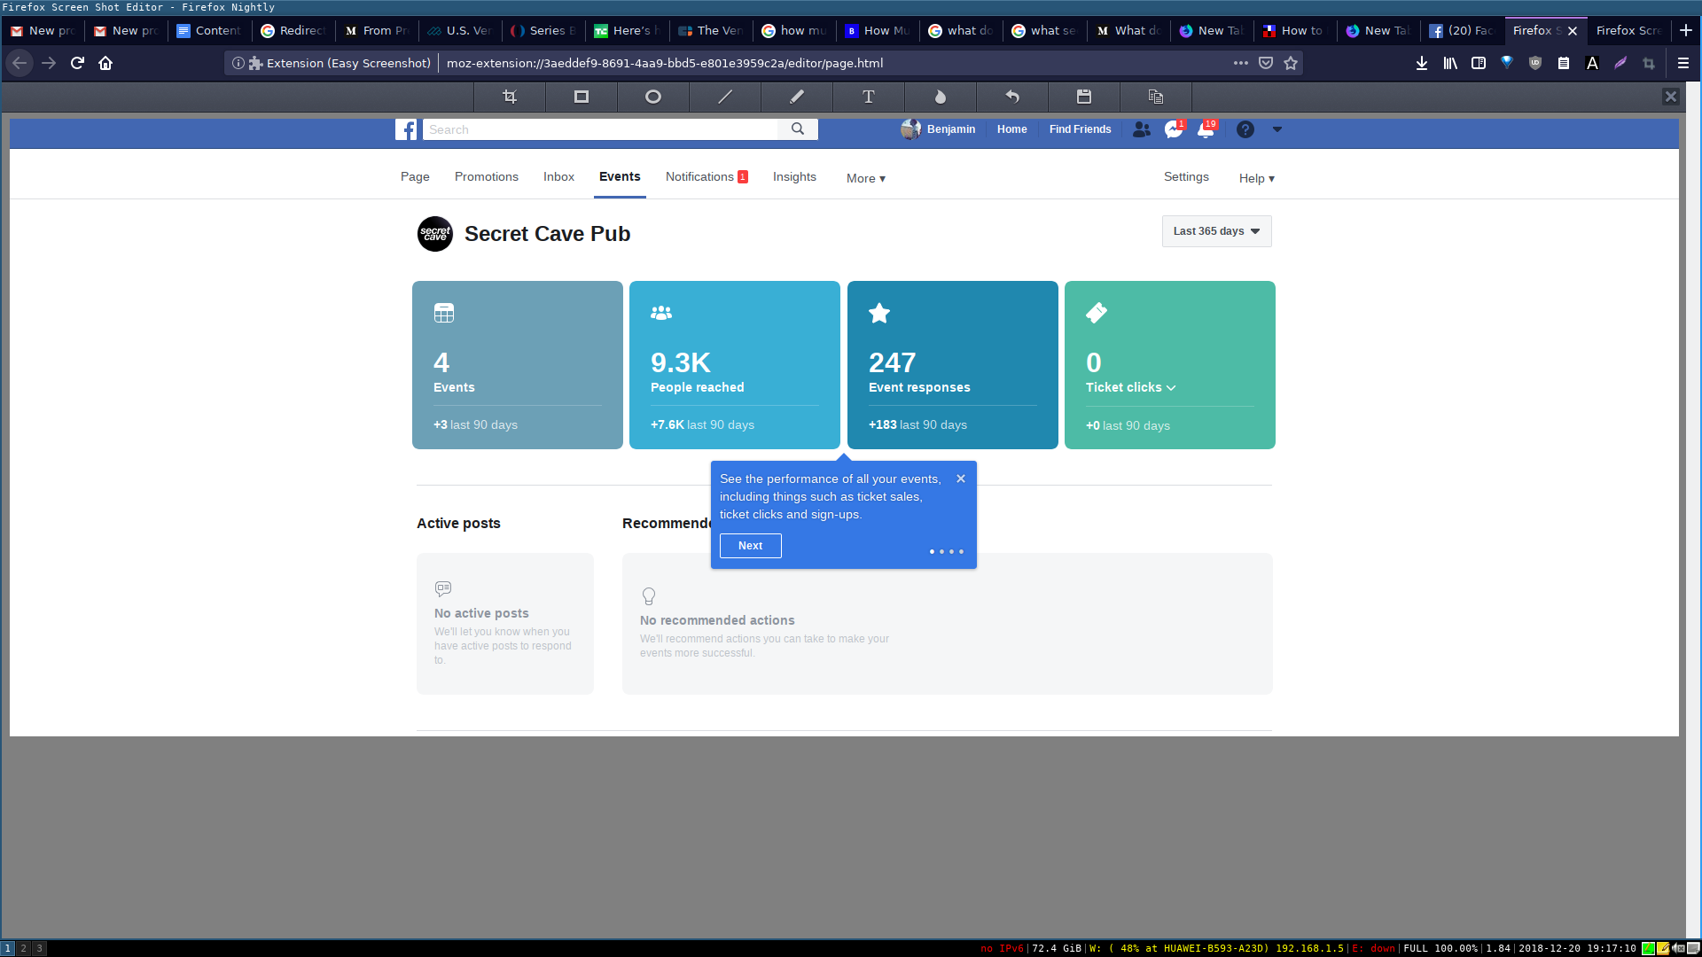
Task: Open the Notifications tab
Action: point(707,177)
